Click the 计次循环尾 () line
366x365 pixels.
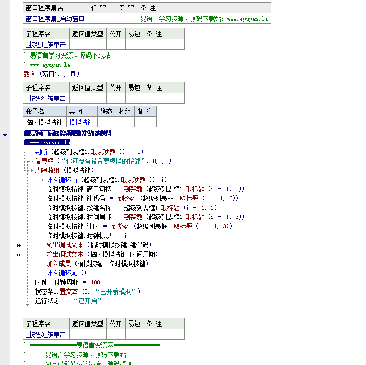[66, 273]
